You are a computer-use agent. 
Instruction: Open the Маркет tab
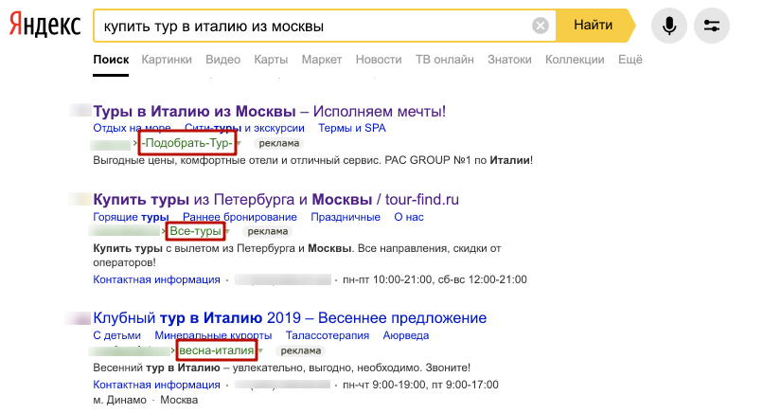click(322, 60)
